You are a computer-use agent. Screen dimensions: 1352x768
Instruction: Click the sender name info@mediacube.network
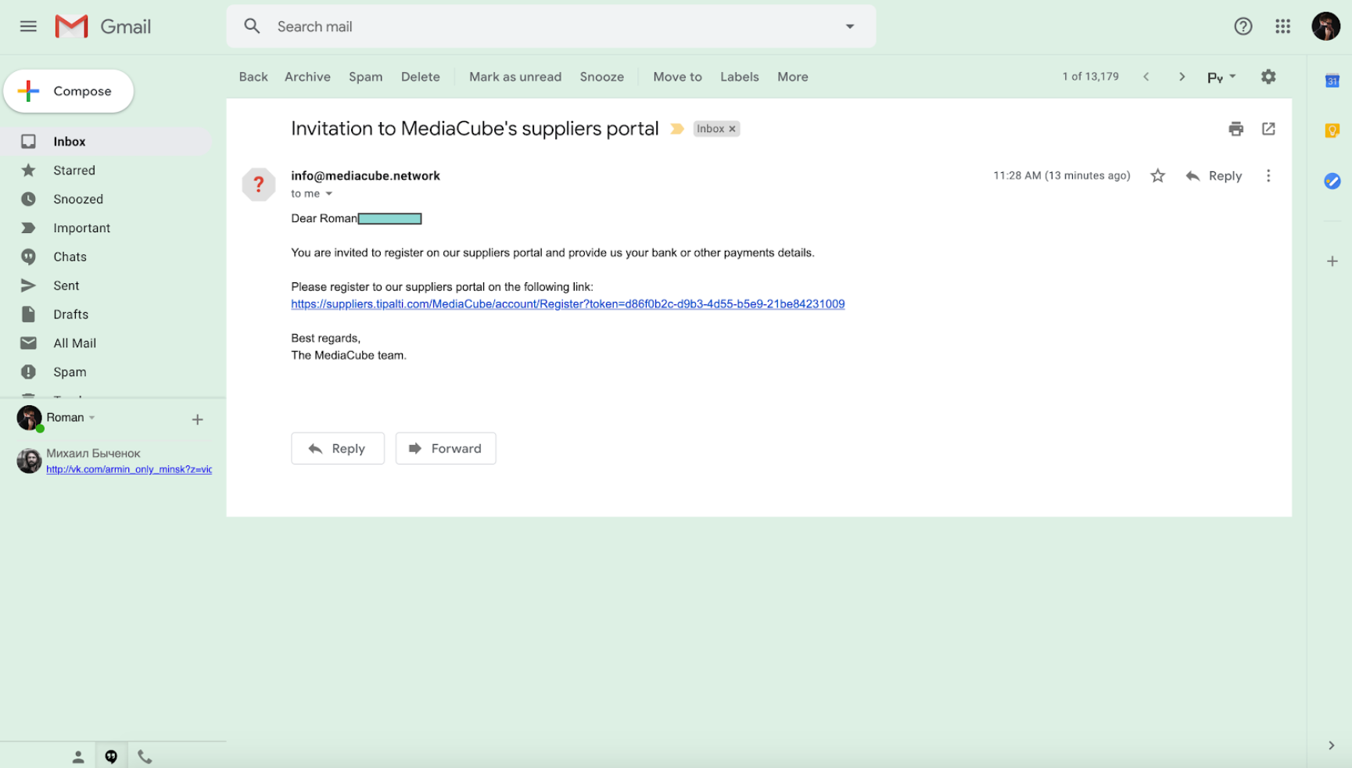(365, 176)
